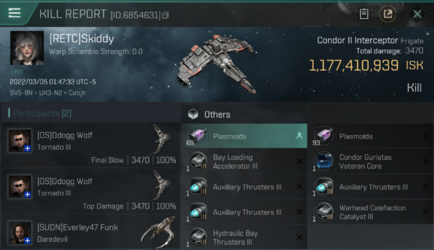434x250 pixels.
Task: Close the kill report window
Action: 417,14
